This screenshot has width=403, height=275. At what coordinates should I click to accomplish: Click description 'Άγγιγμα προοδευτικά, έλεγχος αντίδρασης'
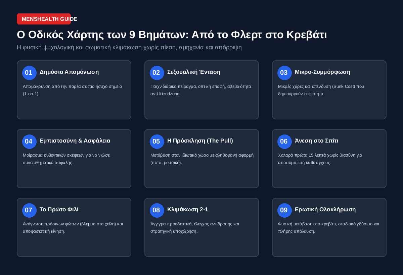point(195,227)
